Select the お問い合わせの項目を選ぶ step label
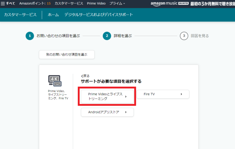235x149 pixels. 58,36
